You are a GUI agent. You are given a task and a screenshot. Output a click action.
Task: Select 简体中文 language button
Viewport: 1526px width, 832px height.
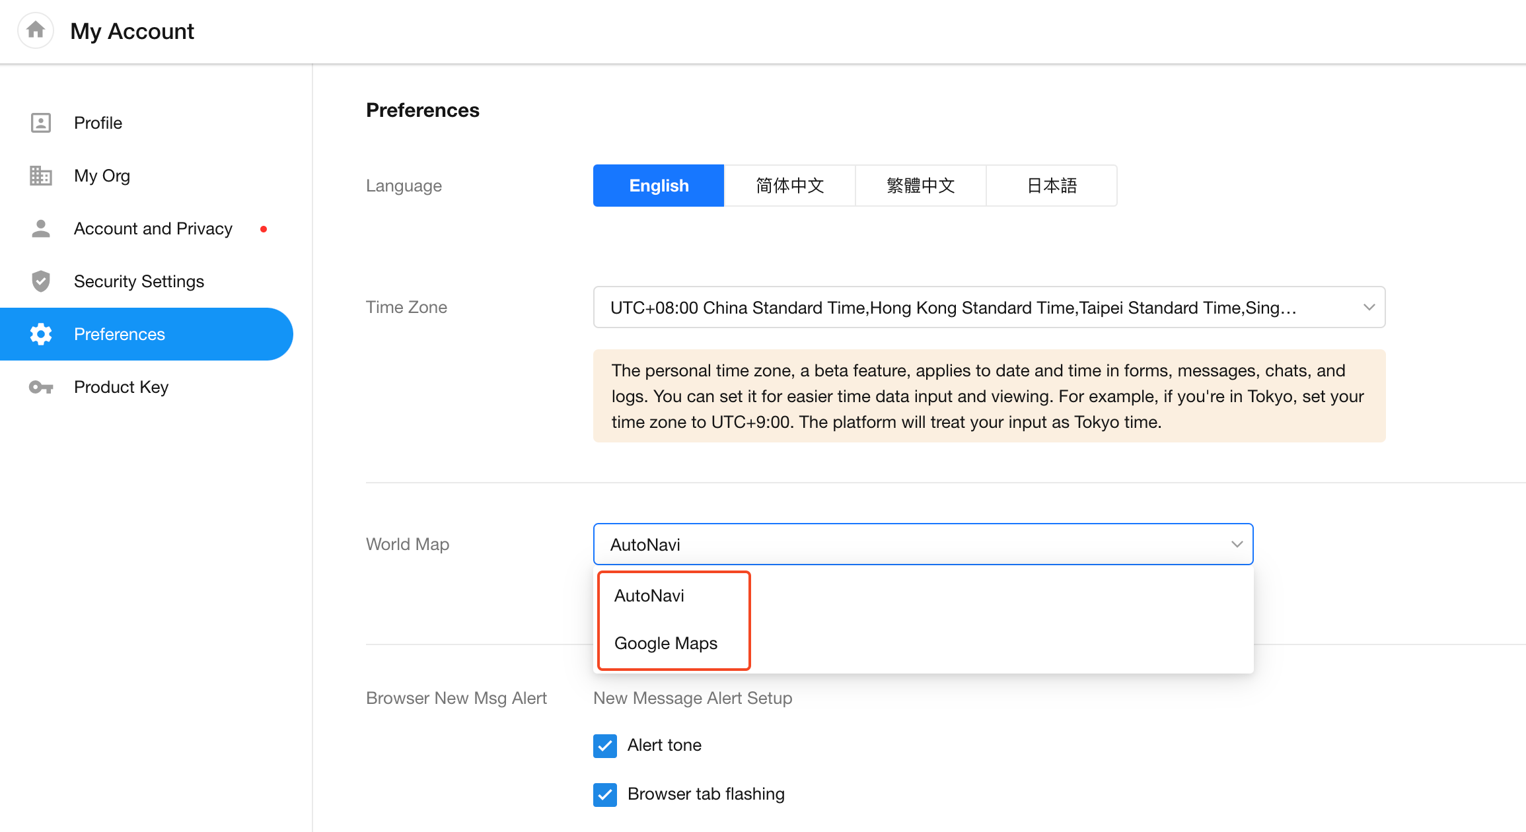point(789,186)
